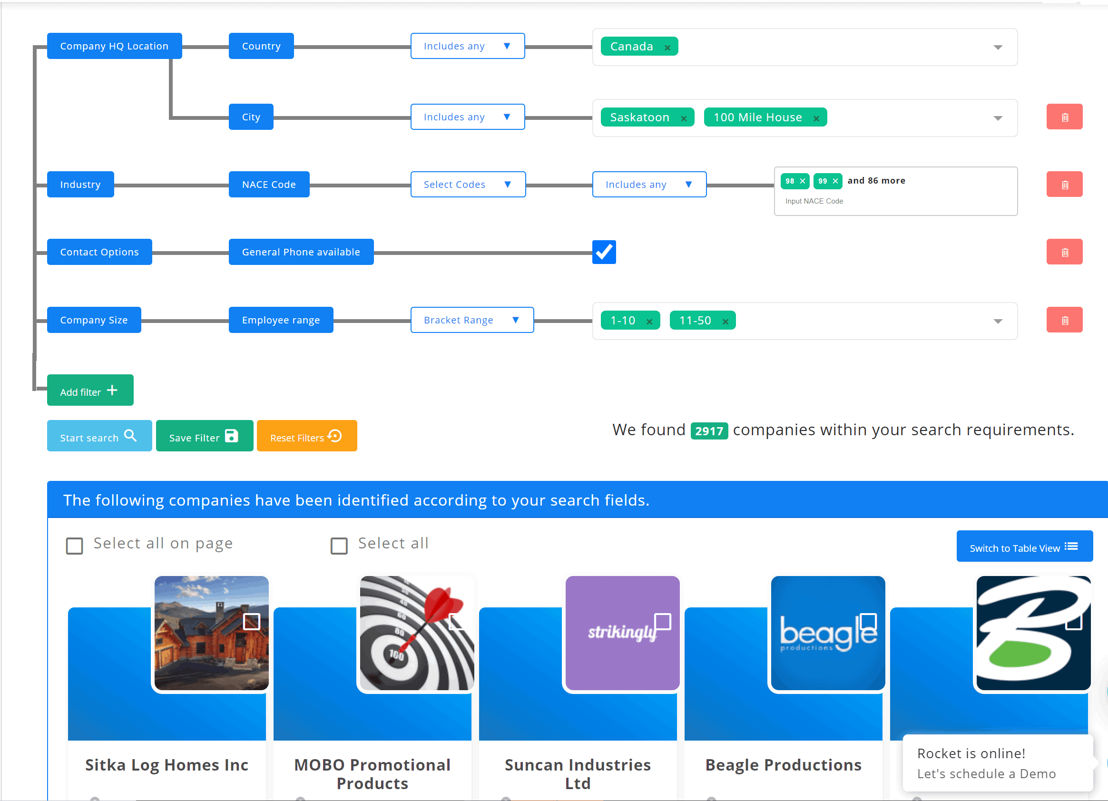Open the Country Includes any dropdown
This screenshot has width=1108, height=801.
coord(467,46)
